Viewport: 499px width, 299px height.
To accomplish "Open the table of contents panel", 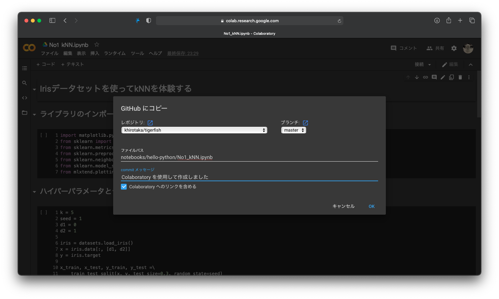I will click(x=24, y=68).
